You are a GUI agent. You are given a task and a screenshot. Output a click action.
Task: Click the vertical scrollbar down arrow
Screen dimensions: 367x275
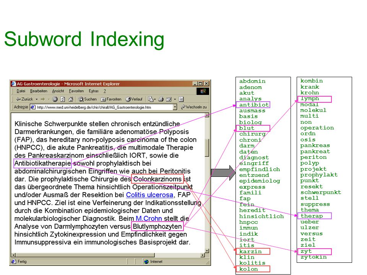[x=207, y=251]
